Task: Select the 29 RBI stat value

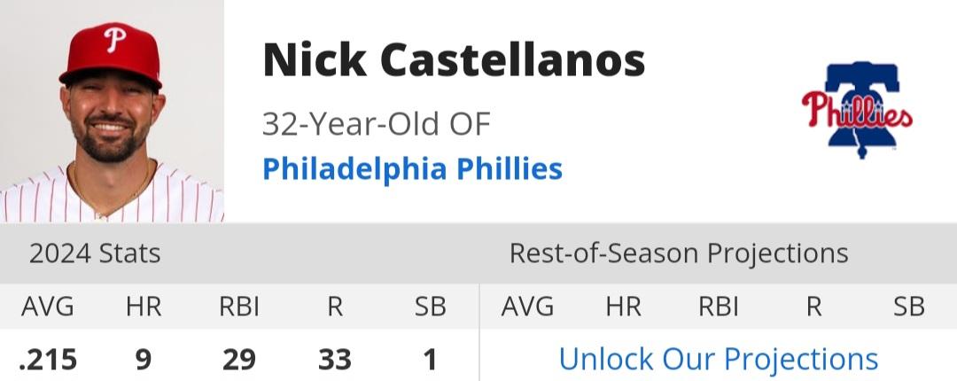Action: click(239, 360)
